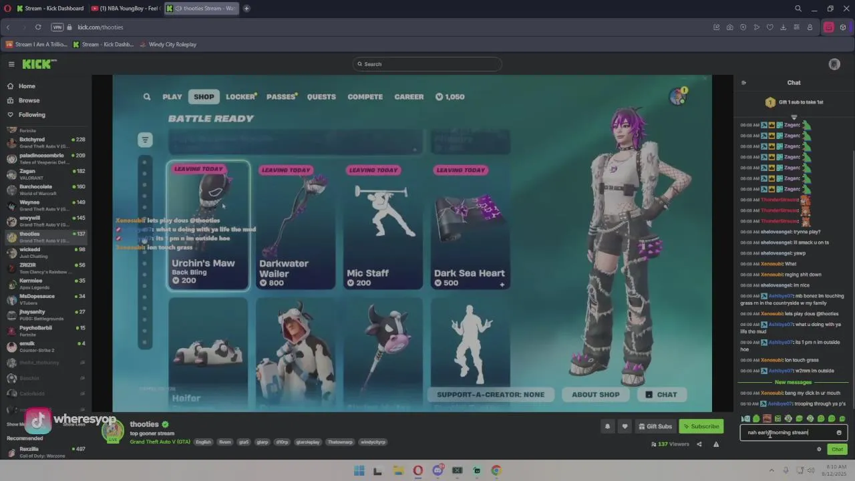Click Opera extensions cube icon

[x=843, y=27]
